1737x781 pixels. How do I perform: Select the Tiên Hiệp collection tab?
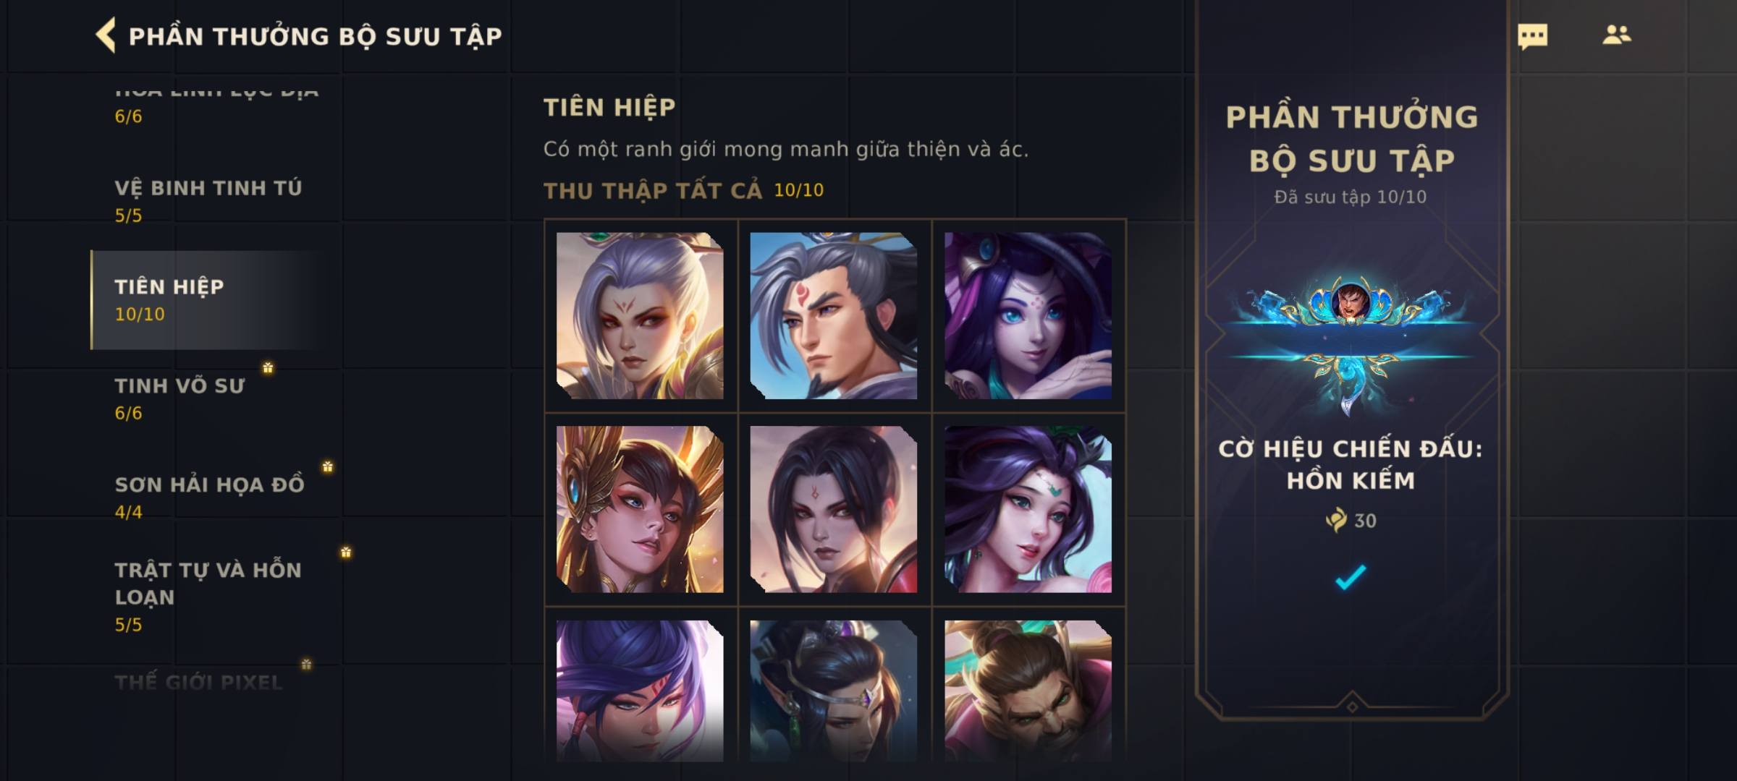(x=208, y=300)
